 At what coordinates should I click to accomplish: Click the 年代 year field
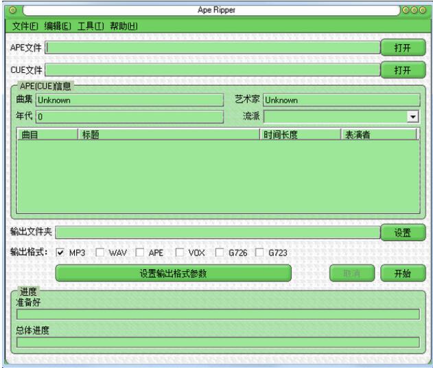tap(130, 117)
